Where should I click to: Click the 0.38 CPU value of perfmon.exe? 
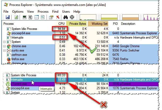(x=62, y=55)
